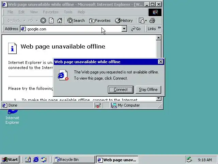Image resolution: width=218 pixels, height=164 pixels.
Task: Click the system tray network icon
Action: click(x=189, y=160)
